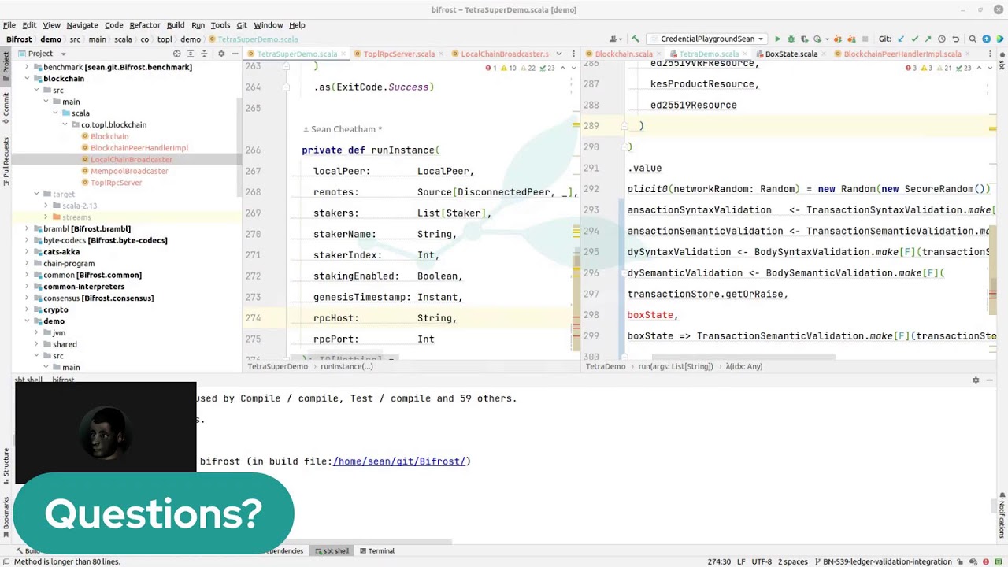
Task: Select opened file target icon in Project panel
Action: (x=176, y=54)
